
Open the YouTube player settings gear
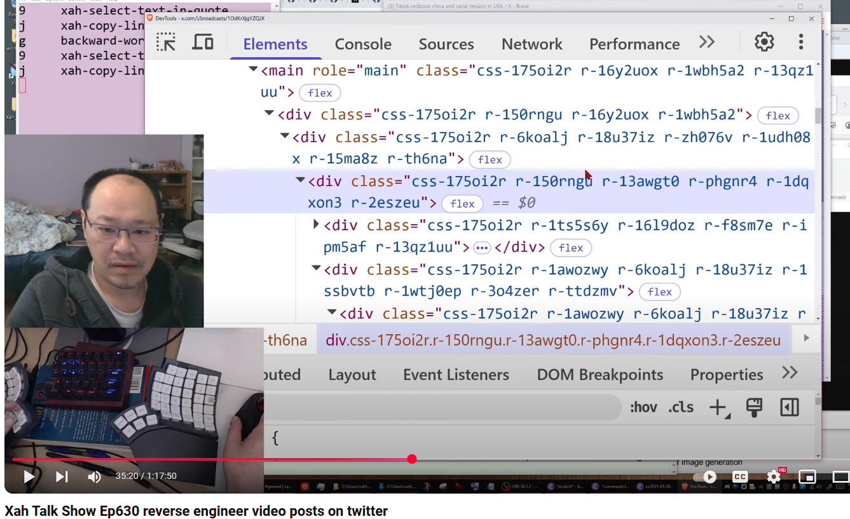(774, 476)
